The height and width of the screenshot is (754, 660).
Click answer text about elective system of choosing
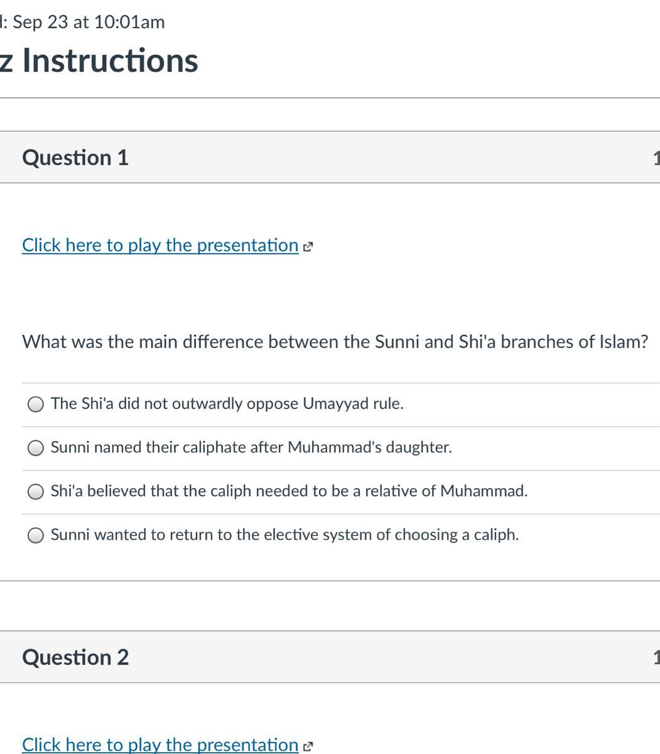click(x=284, y=535)
